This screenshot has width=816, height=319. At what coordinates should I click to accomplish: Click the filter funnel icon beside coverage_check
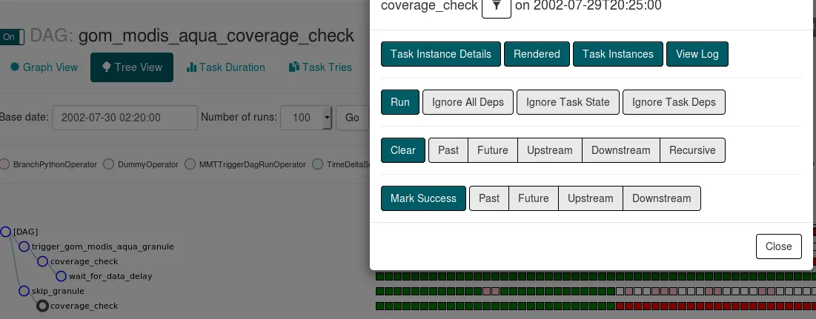coord(497,6)
